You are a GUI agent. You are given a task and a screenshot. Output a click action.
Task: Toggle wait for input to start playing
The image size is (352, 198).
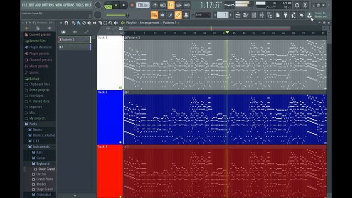(x=163, y=5)
